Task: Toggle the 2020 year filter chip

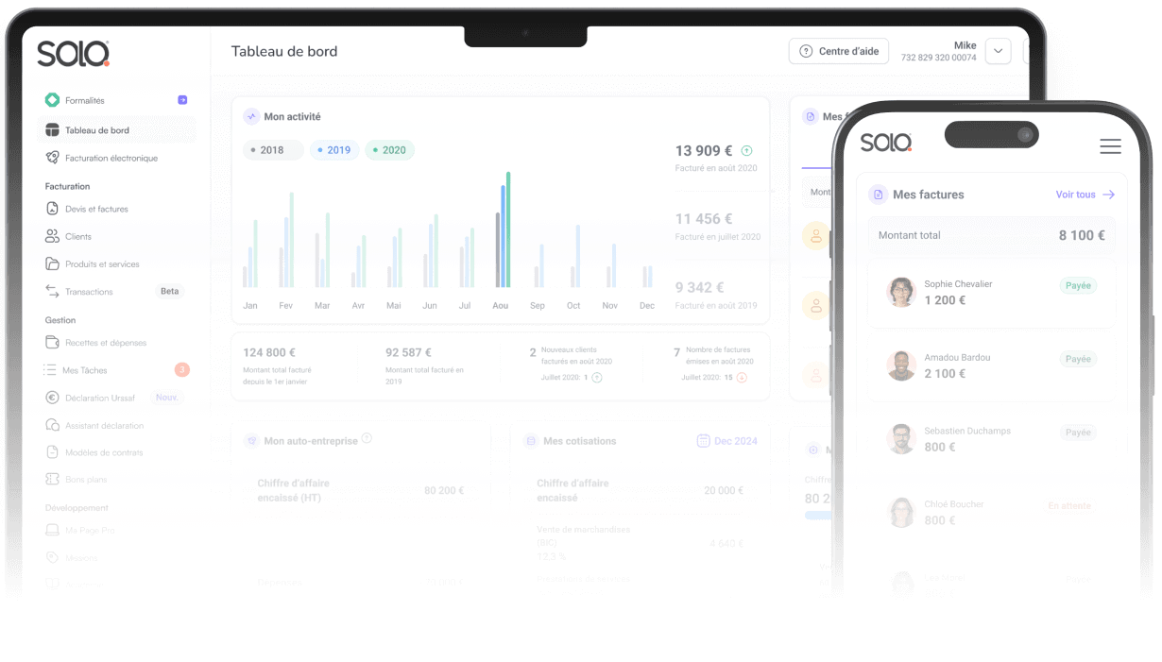Action: click(390, 150)
